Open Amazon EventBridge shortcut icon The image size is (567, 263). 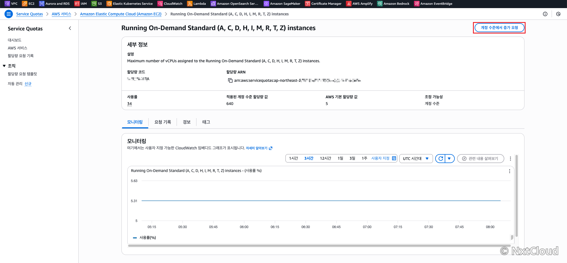[417, 4]
